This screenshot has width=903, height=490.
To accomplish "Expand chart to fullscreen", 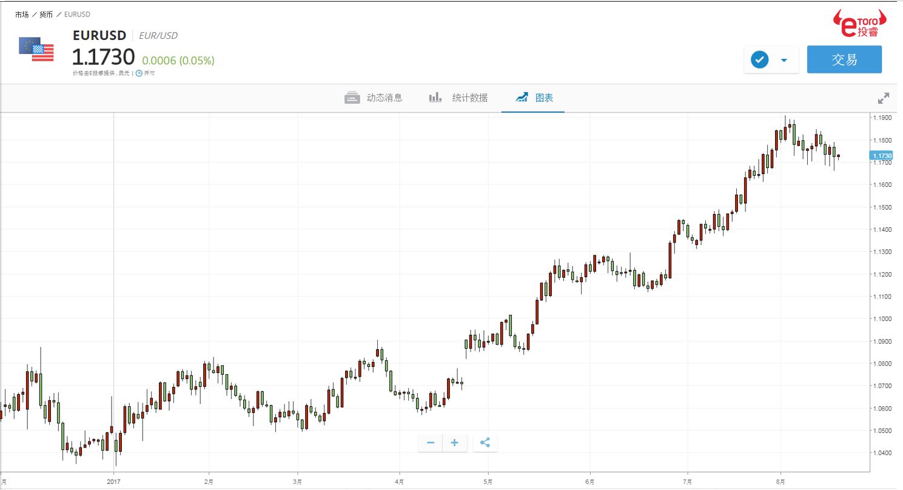I will coord(884,98).
